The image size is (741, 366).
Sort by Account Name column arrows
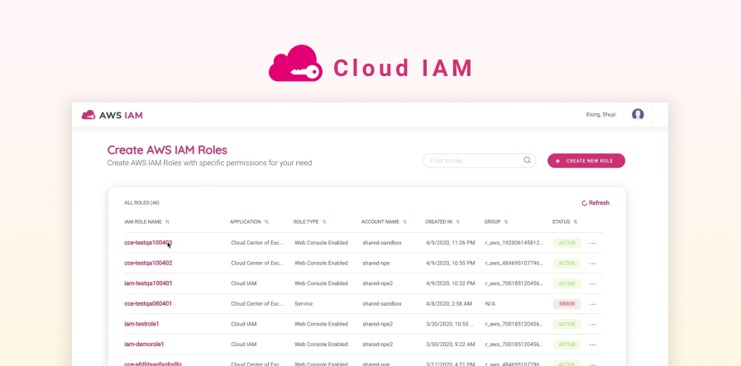(404, 221)
